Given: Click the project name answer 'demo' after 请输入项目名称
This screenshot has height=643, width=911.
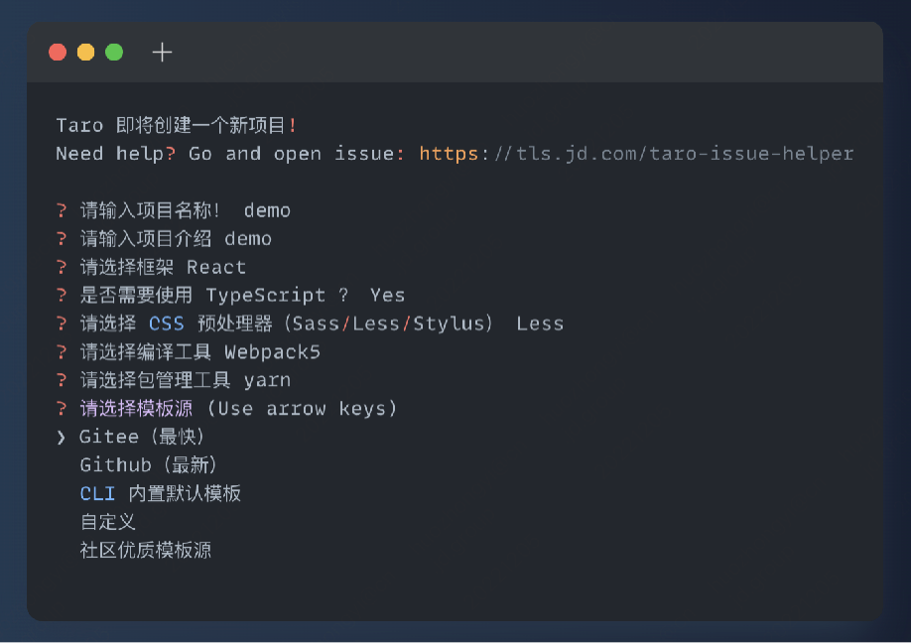Looking at the screenshot, I should 267,210.
